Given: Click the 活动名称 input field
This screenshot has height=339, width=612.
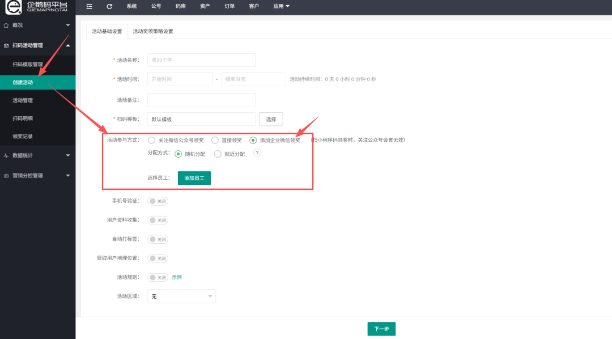Looking at the screenshot, I should 201,60.
